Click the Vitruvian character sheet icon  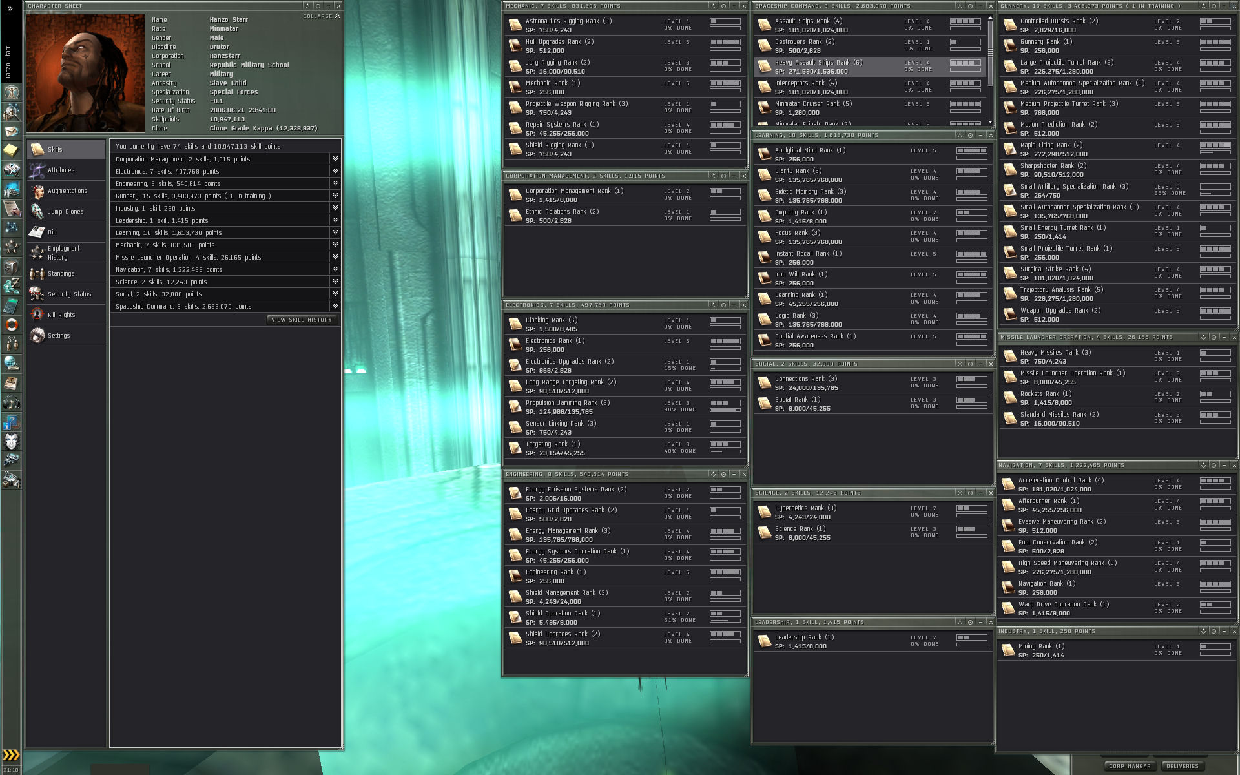pos(12,92)
